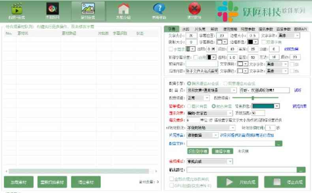Tick the checkbox at end of 后缀内容 row
This screenshot has height=193, width=312.
(x=292, y=71)
